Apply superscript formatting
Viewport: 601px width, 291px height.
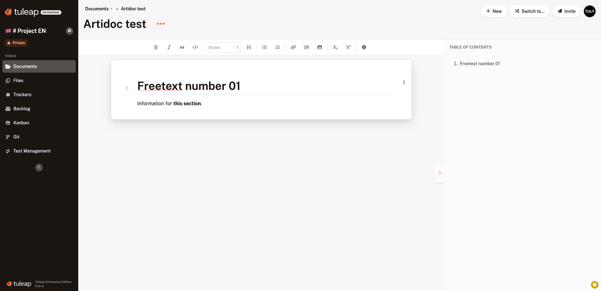(x=348, y=47)
